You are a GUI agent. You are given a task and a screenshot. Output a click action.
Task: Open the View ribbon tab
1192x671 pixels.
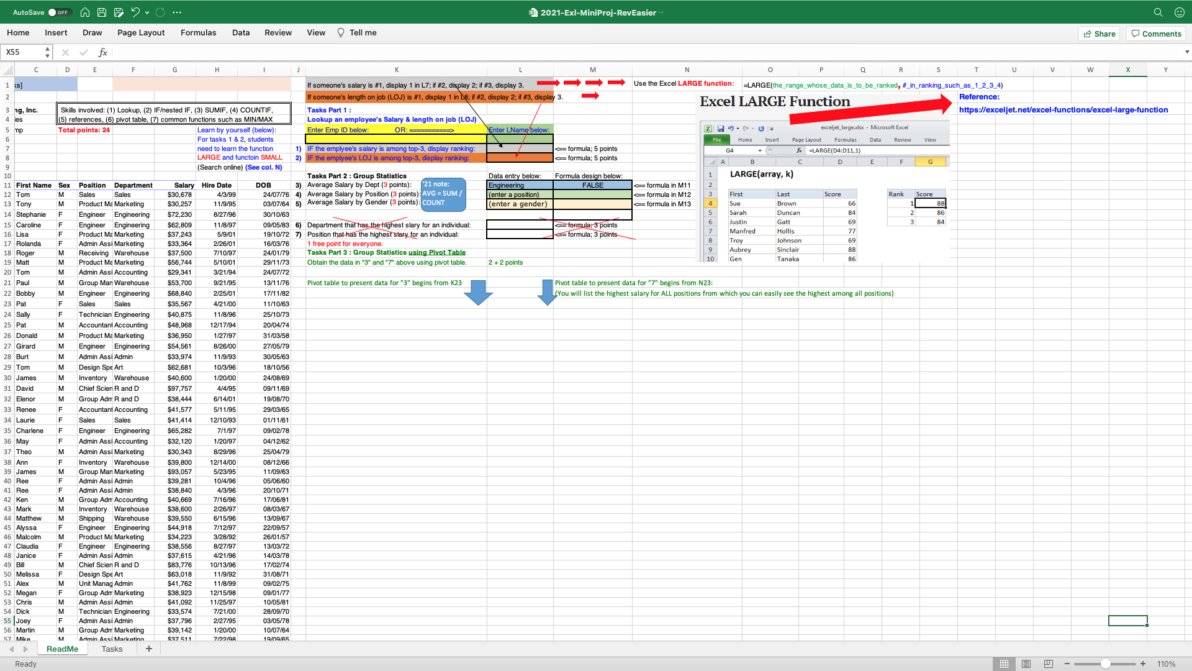(316, 33)
